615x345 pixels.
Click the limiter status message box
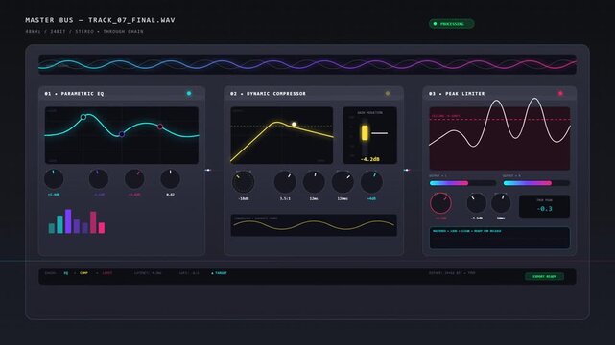pos(500,238)
